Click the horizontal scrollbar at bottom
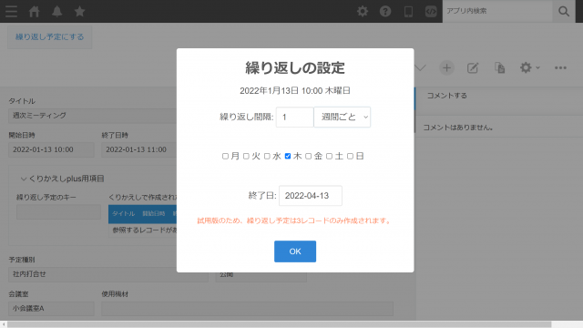Screen dimensions: 583x328 pyautogui.click(x=279, y=324)
